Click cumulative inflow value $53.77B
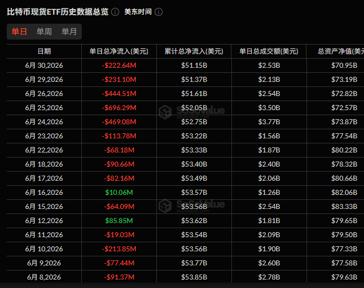 coord(194,263)
